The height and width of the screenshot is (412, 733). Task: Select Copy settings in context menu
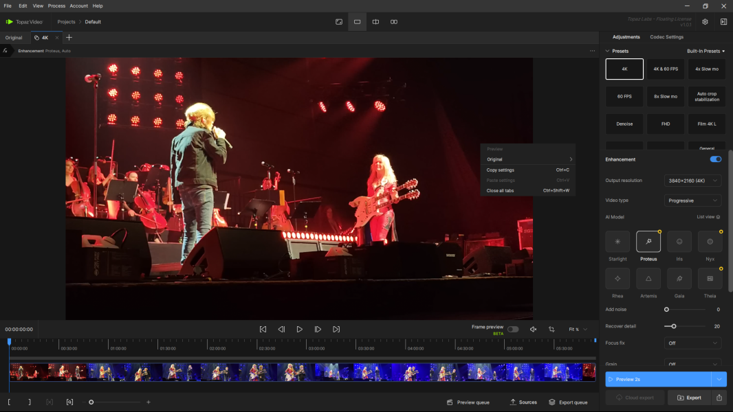tap(501, 170)
